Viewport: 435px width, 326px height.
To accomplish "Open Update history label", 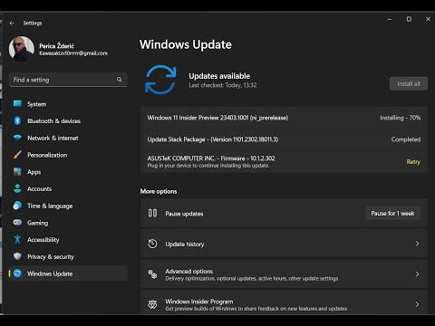I will pos(185,244).
